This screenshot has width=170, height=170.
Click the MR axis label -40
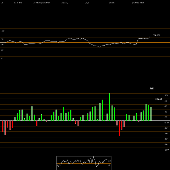pyautogui.click(x=166, y=134)
